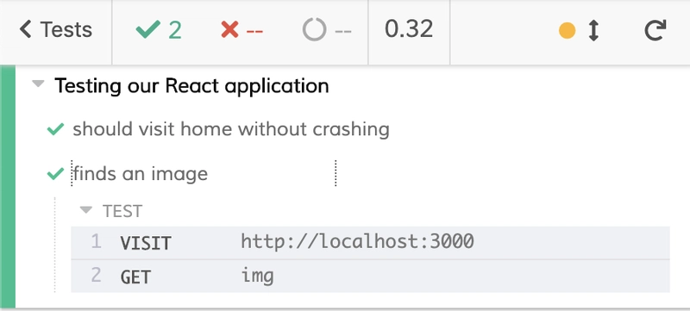Click the yellow auto-scroll dot indicator
The width and height of the screenshot is (690, 311).
(567, 31)
